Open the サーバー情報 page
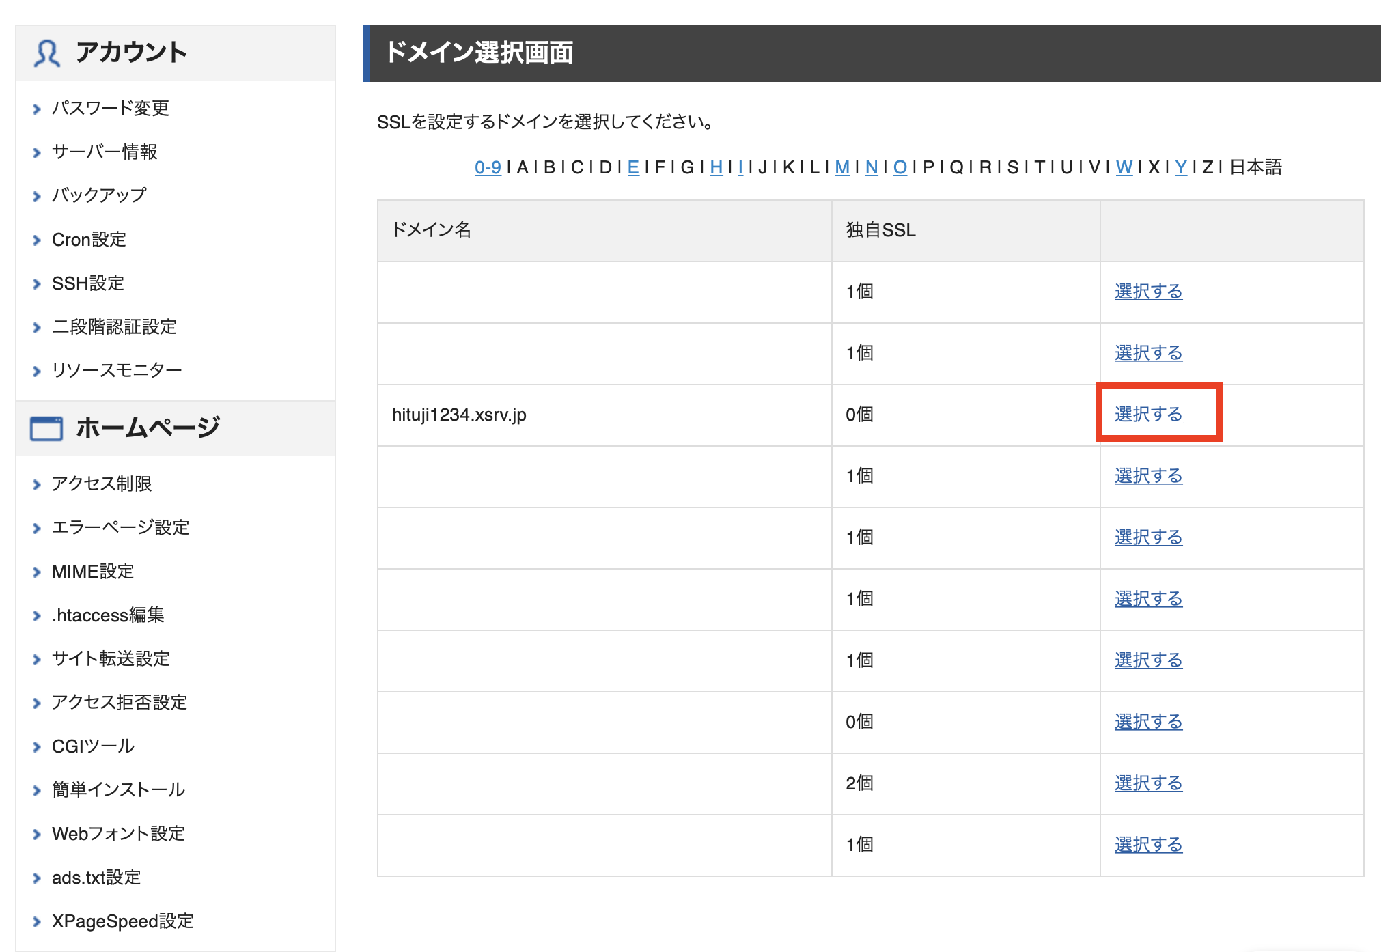Image resolution: width=1392 pixels, height=952 pixels. pos(104,152)
